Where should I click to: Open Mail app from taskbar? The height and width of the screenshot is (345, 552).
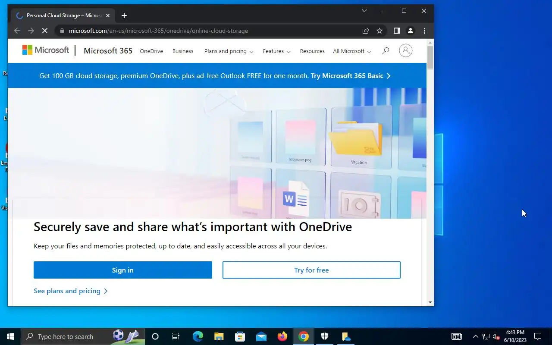pos(261,336)
